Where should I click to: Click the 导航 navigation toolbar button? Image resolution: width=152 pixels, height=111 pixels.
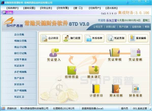pos(8,12)
